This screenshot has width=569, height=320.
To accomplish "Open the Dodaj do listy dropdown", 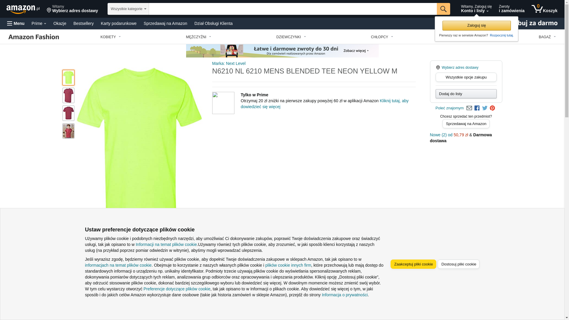I will 466,94.
